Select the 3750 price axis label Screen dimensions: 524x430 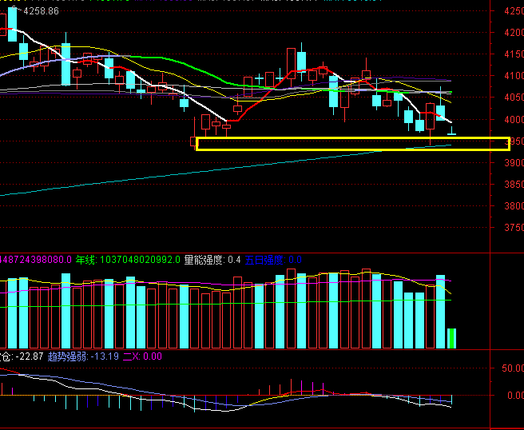point(514,228)
